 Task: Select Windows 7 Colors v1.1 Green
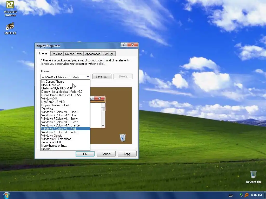point(65,122)
